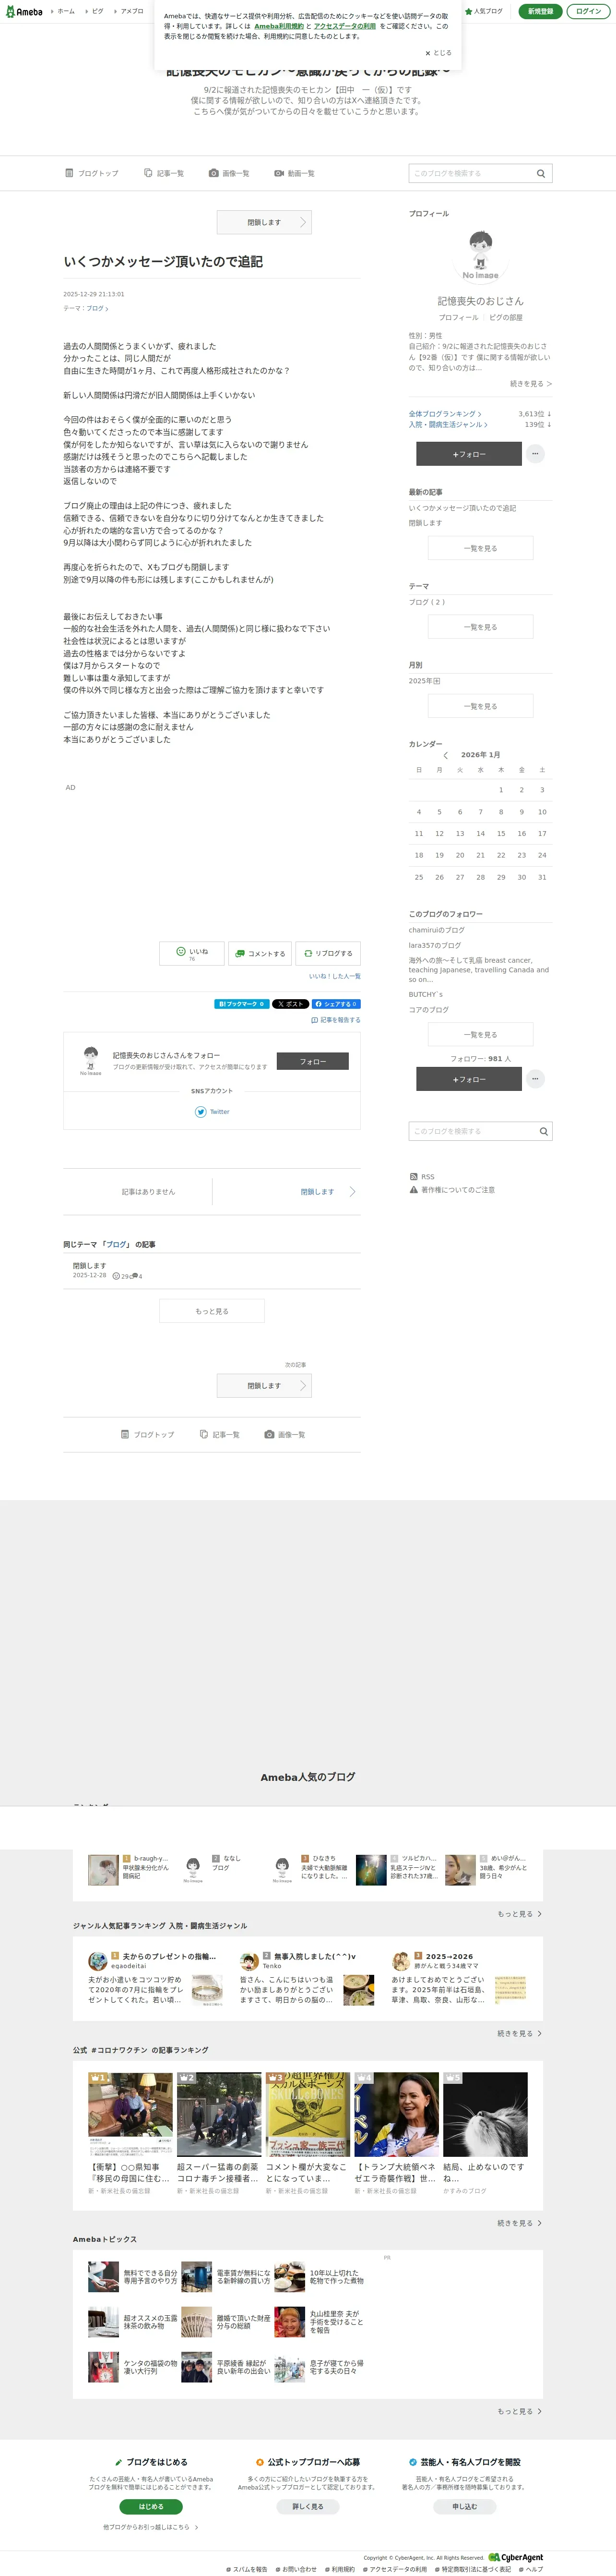Open the 動画一覧 tab

click(x=295, y=173)
